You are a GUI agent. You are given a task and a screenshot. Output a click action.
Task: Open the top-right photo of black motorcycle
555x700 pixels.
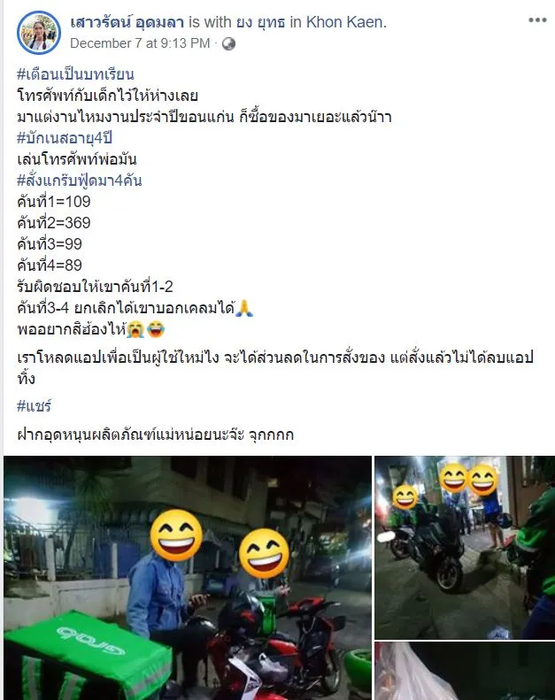465,547
